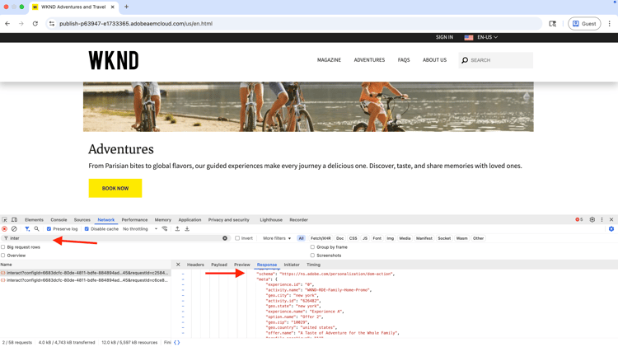618x347 pixels.
Task: Open site information icon in address bar
Action: 52,24
